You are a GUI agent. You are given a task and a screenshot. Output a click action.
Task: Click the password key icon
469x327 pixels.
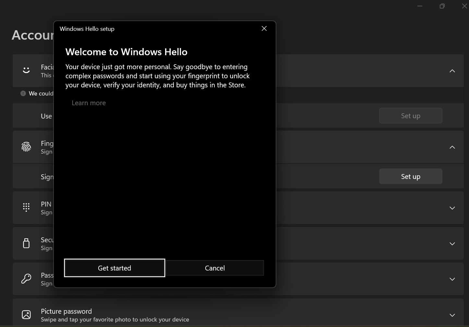[26, 279]
